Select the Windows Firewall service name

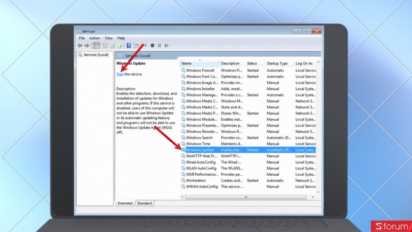tap(200, 70)
